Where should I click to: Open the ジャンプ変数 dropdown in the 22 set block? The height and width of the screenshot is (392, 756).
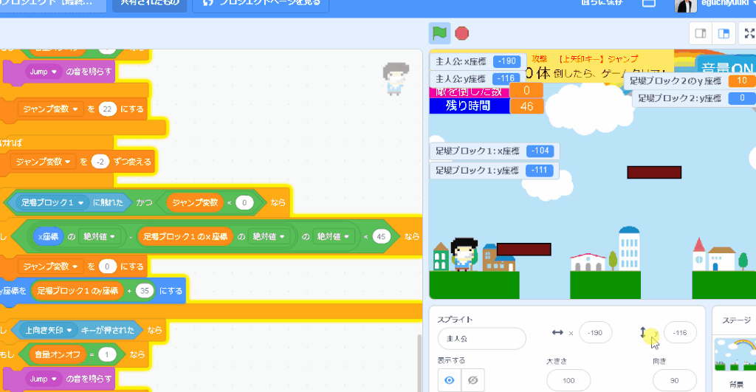click(x=69, y=109)
